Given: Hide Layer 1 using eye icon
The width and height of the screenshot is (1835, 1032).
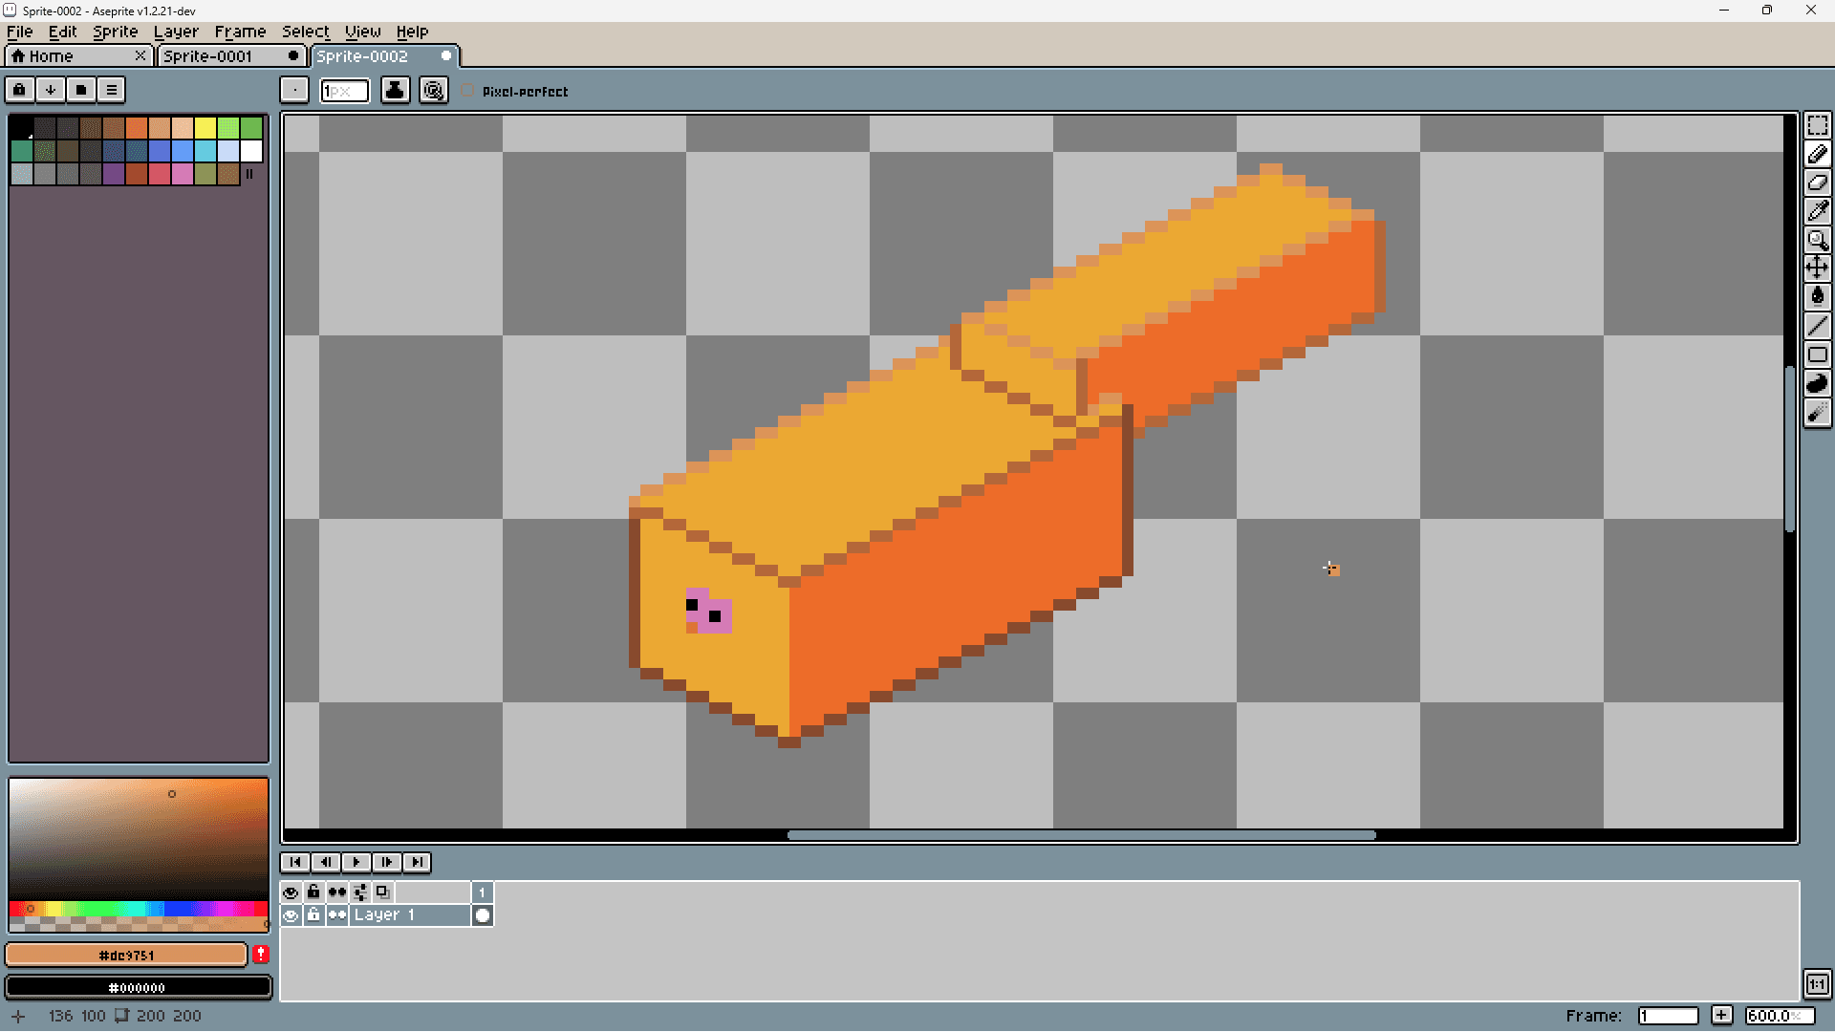Looking at the screenshot, I should click(291, 915).
